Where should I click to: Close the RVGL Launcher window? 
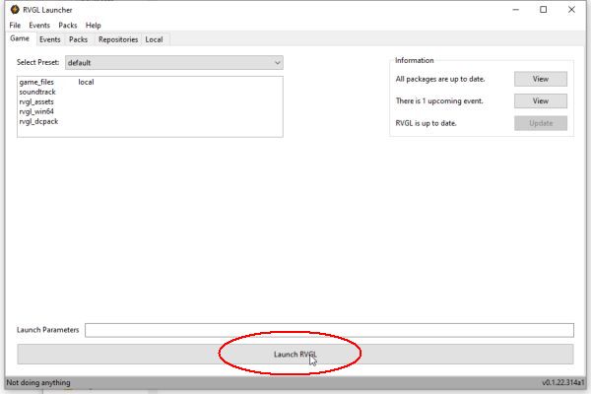571,10
